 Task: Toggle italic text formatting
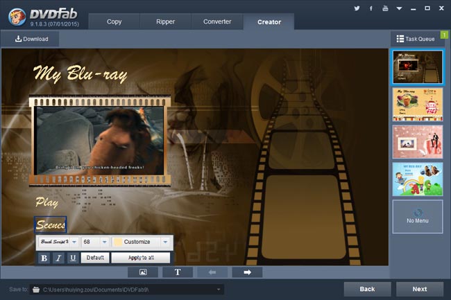click(58, 258)
